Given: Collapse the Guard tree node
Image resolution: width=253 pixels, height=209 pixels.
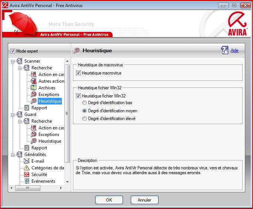Looking at the screenshot, I should click(x=13, y=115).
